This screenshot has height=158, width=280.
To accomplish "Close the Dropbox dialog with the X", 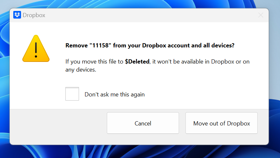I will pos(261,15).
